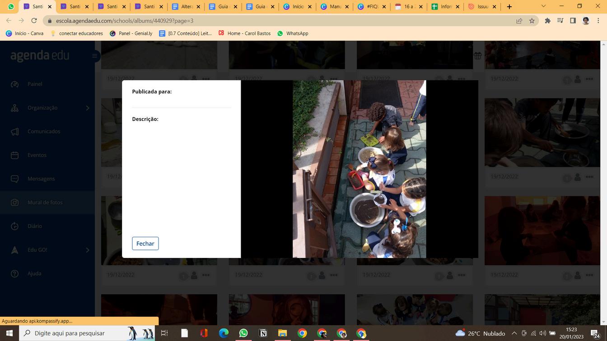
Task: Open Painel via its dashboard gauge icon
Action: point(14,84)
